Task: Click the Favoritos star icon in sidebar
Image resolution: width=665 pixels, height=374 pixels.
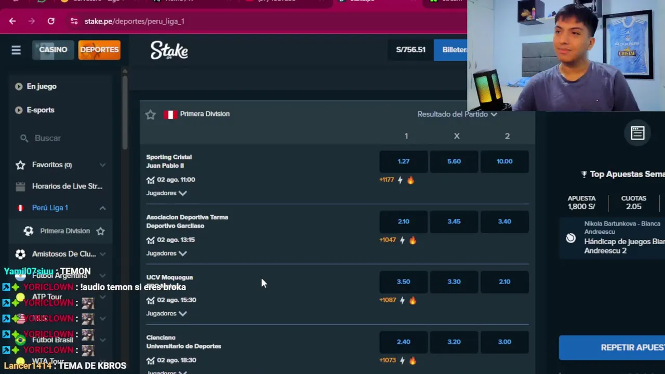Action: 20,165
